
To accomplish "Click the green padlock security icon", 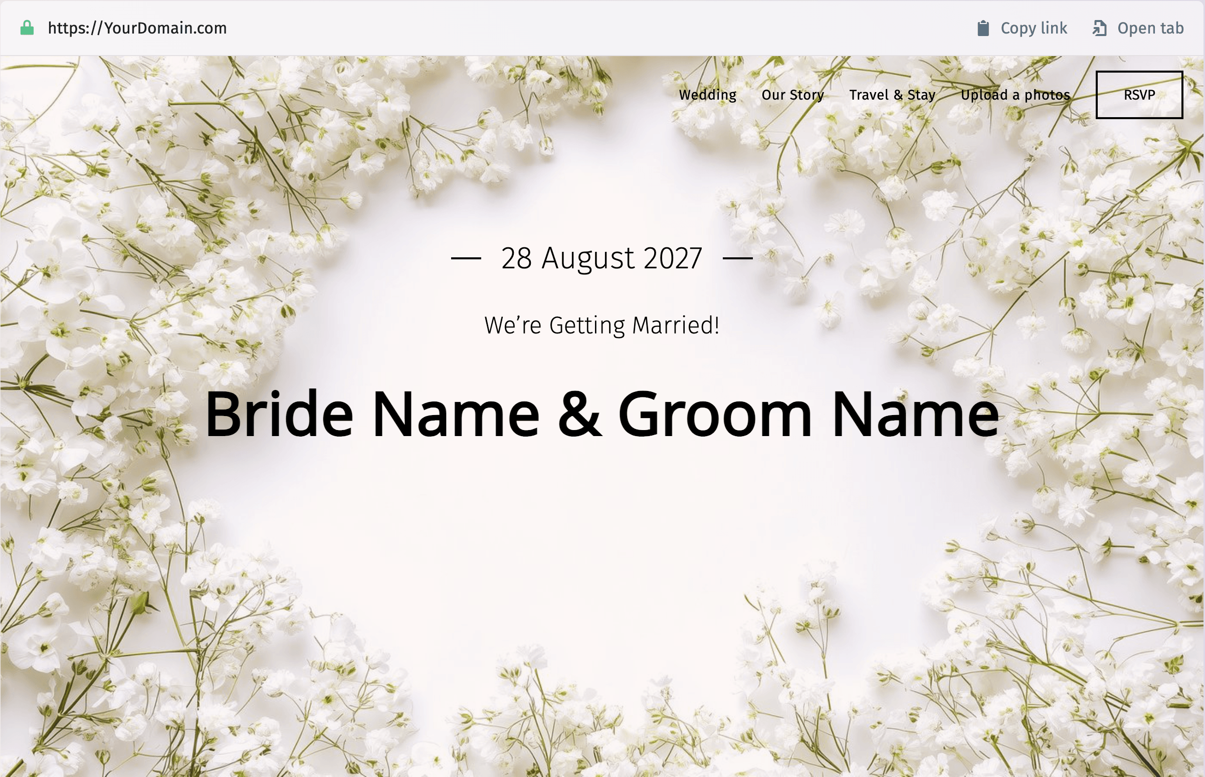I will tap(27, 28).
